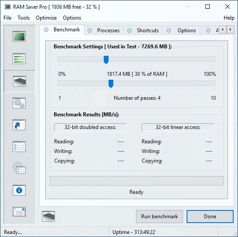Click the 32-bit doubled access header box
Viewport: 238px width, 237px height.
[x=90, y=127]
